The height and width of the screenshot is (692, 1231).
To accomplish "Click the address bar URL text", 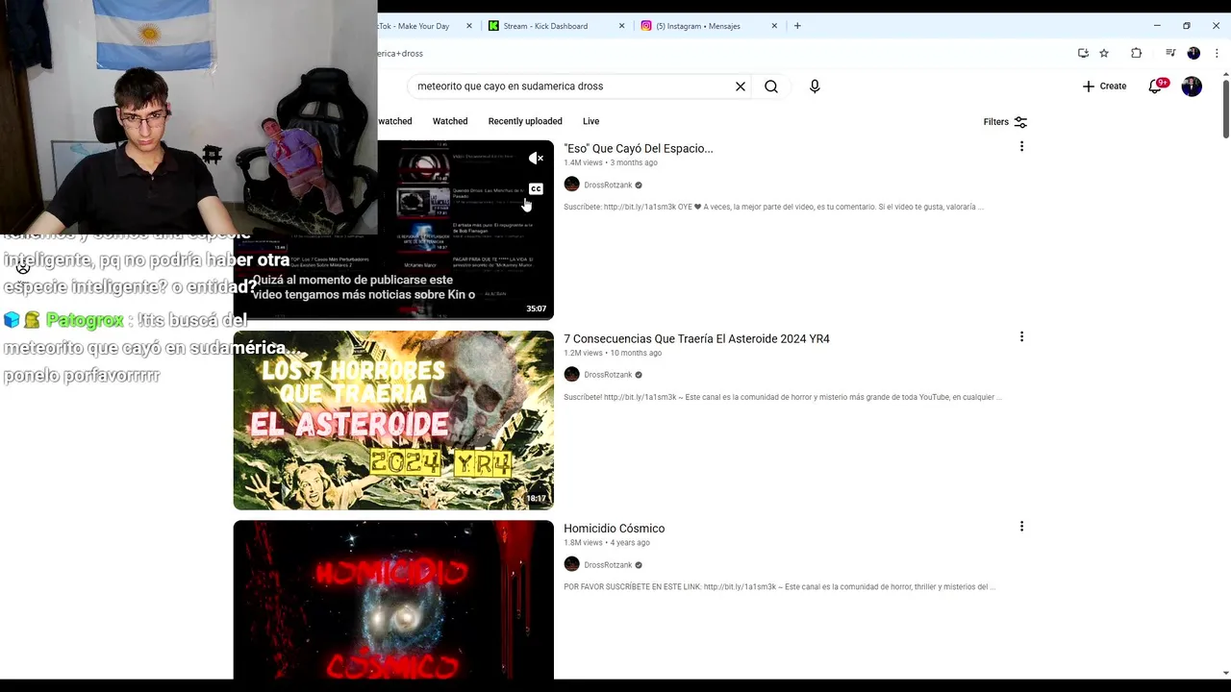I will tap(400, 54).
